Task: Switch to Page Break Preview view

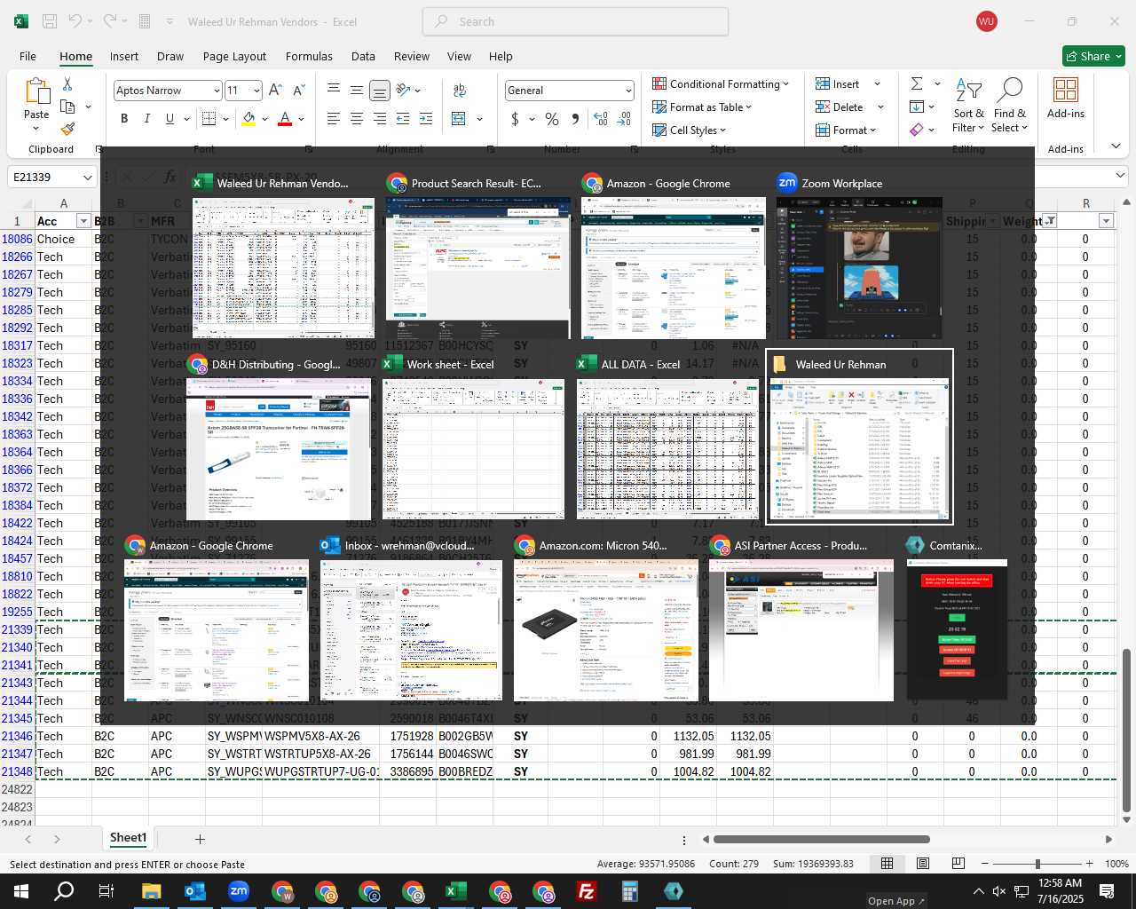Action: [x=958, y=864]
